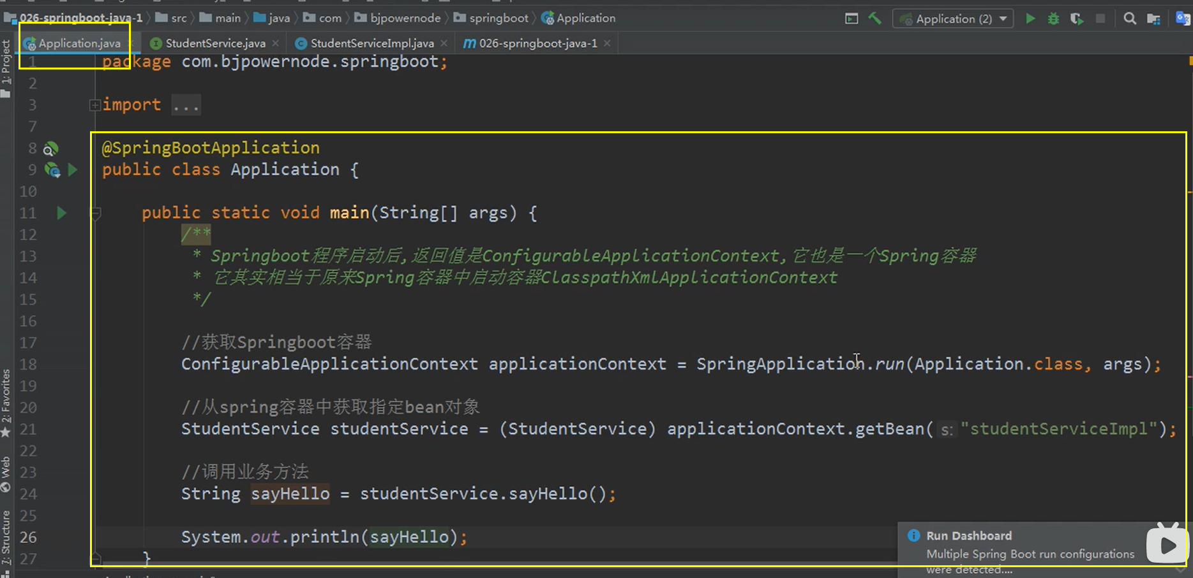Start debugging with the bug icon

tap(1053, 18)
